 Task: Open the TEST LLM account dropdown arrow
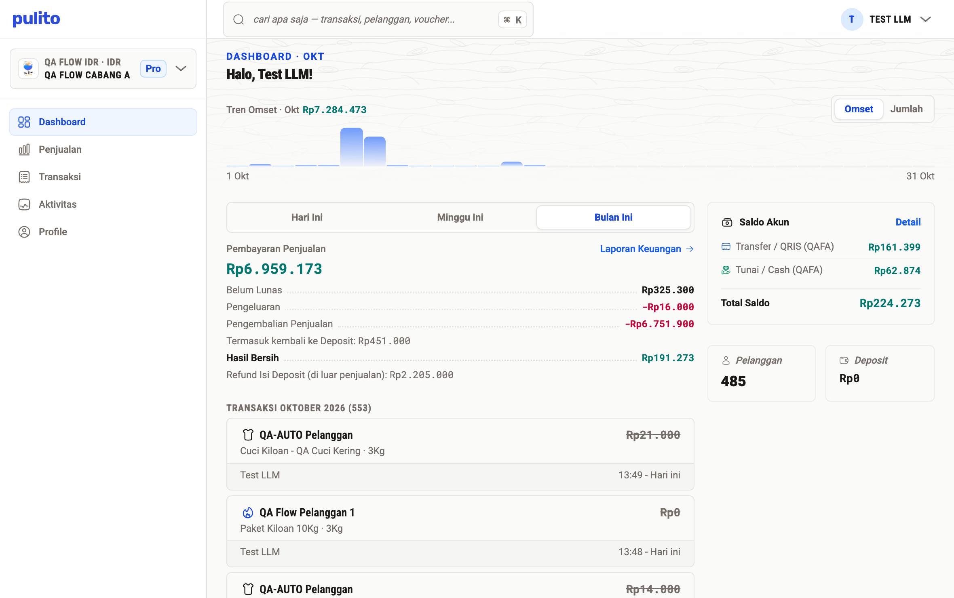coord(926,19)
